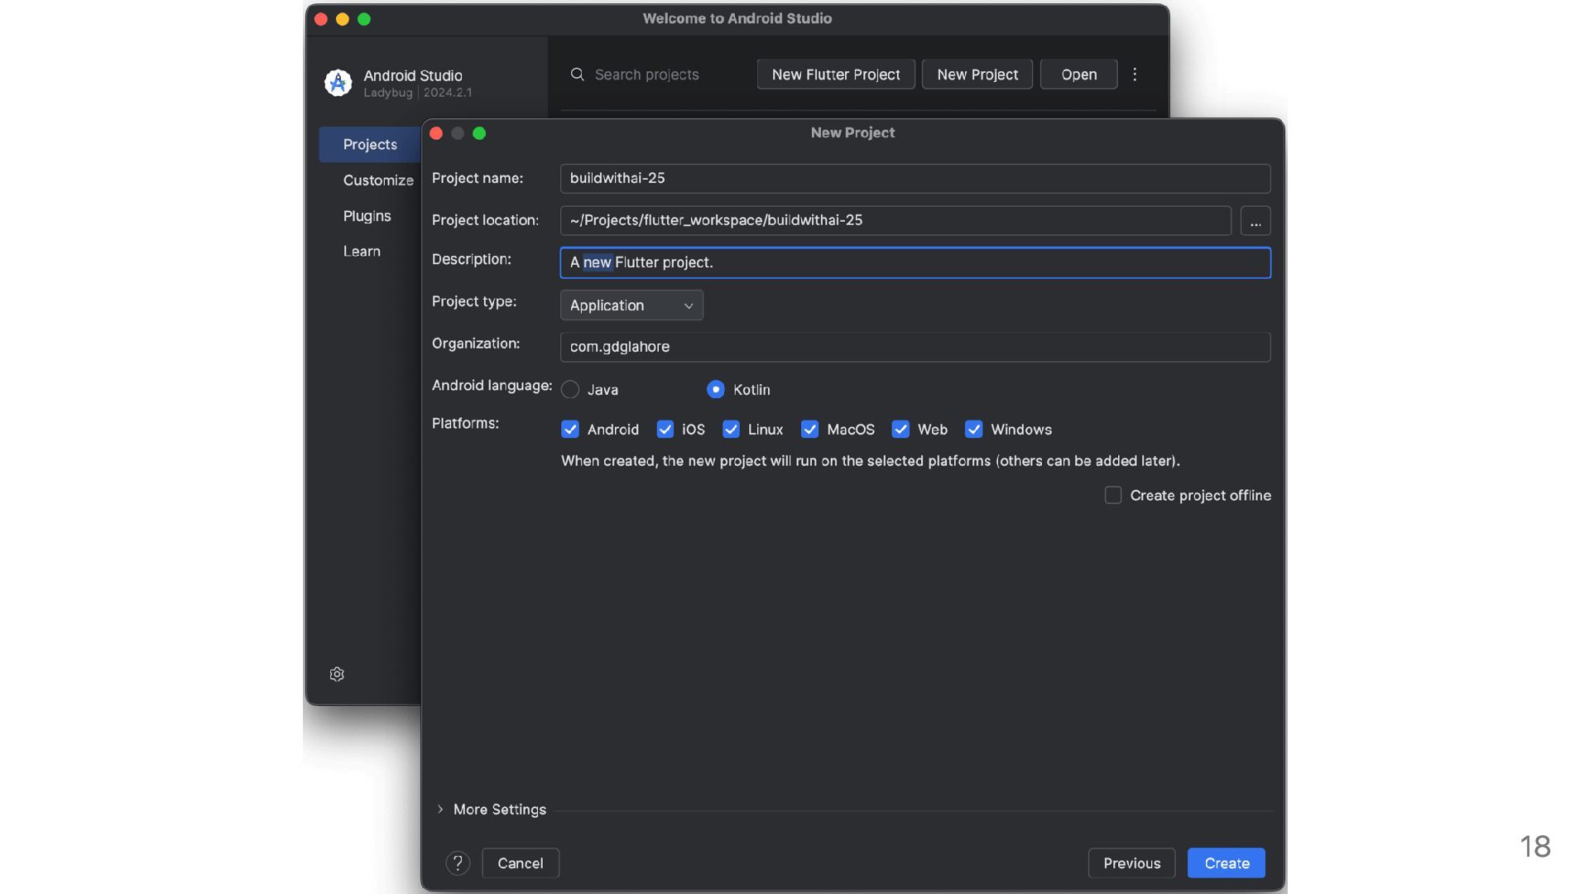Click the help question mark button
The width and height of the screenshot is (1589, 894).
(458, 863)
